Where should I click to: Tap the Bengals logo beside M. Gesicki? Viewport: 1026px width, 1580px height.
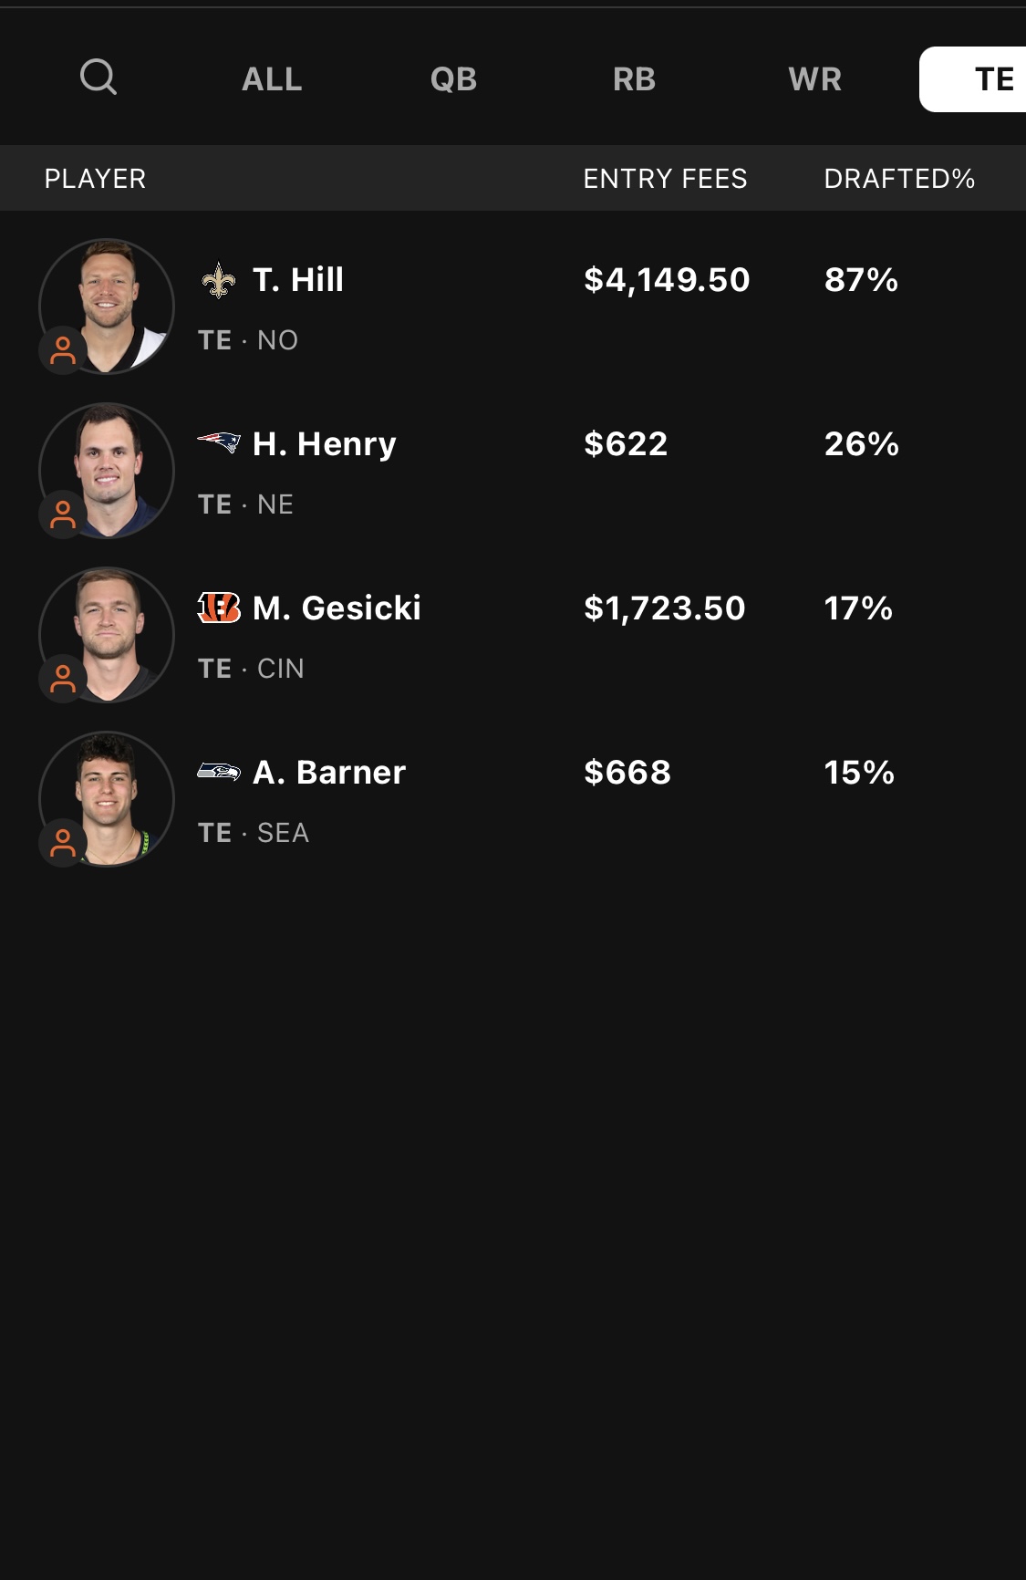click(219, 608)
